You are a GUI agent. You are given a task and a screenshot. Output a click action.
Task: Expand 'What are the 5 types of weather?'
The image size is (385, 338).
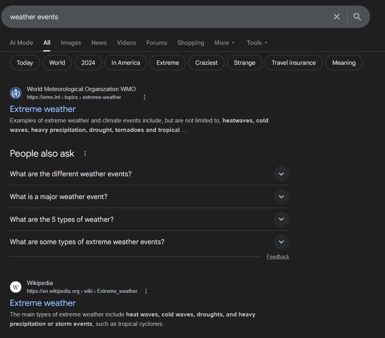tap(149, 219)
